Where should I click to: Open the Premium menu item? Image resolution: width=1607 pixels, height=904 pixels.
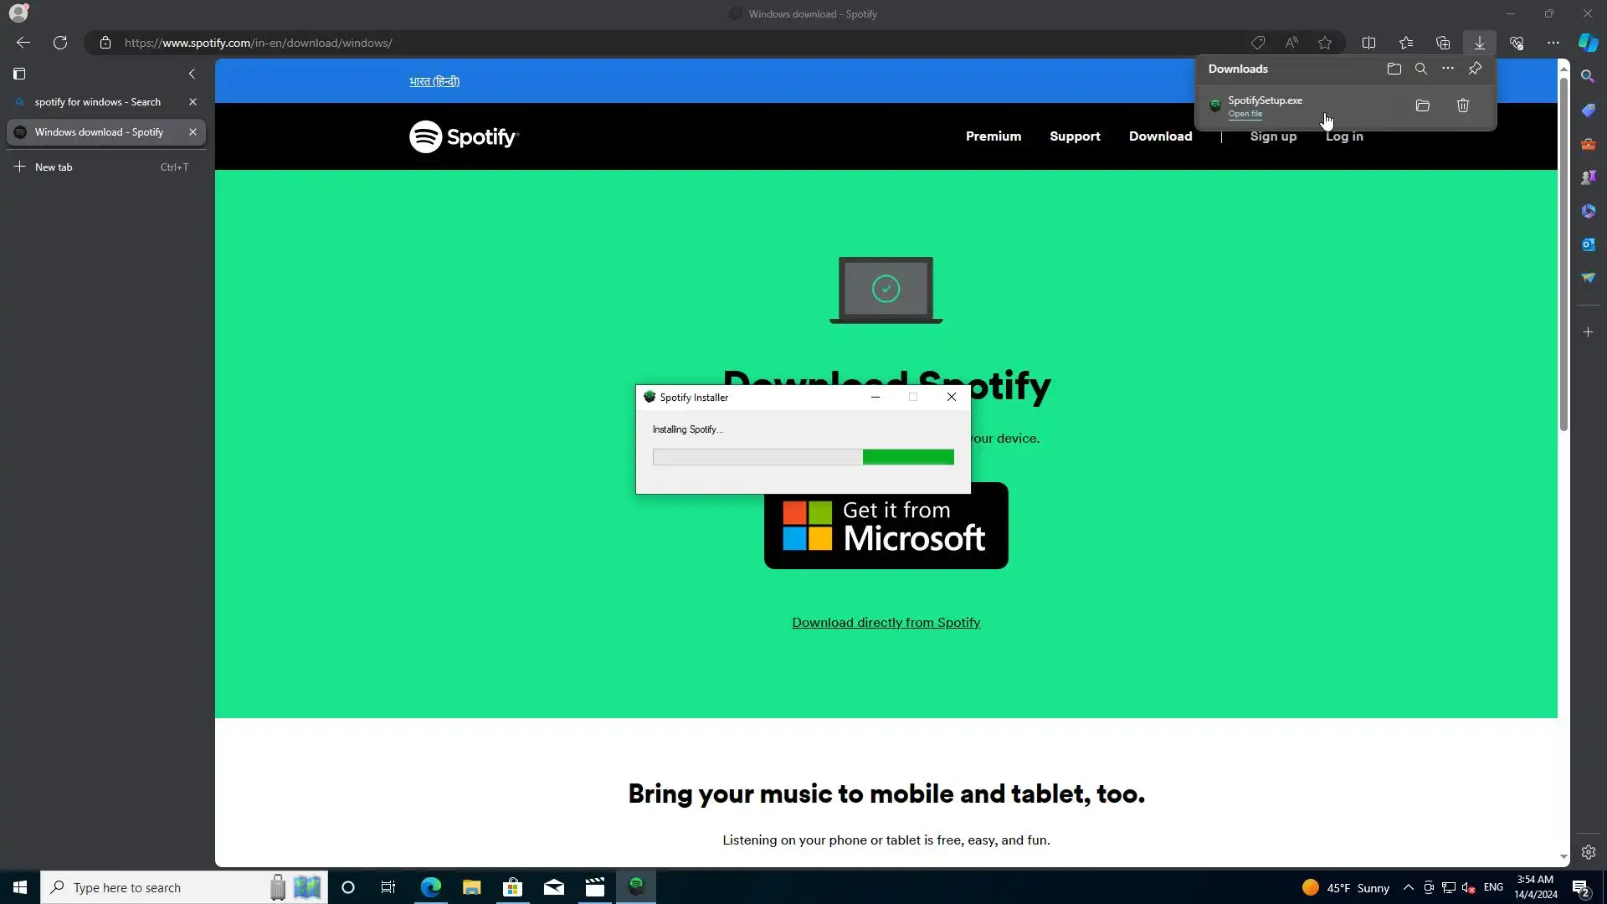click(993, 136)
